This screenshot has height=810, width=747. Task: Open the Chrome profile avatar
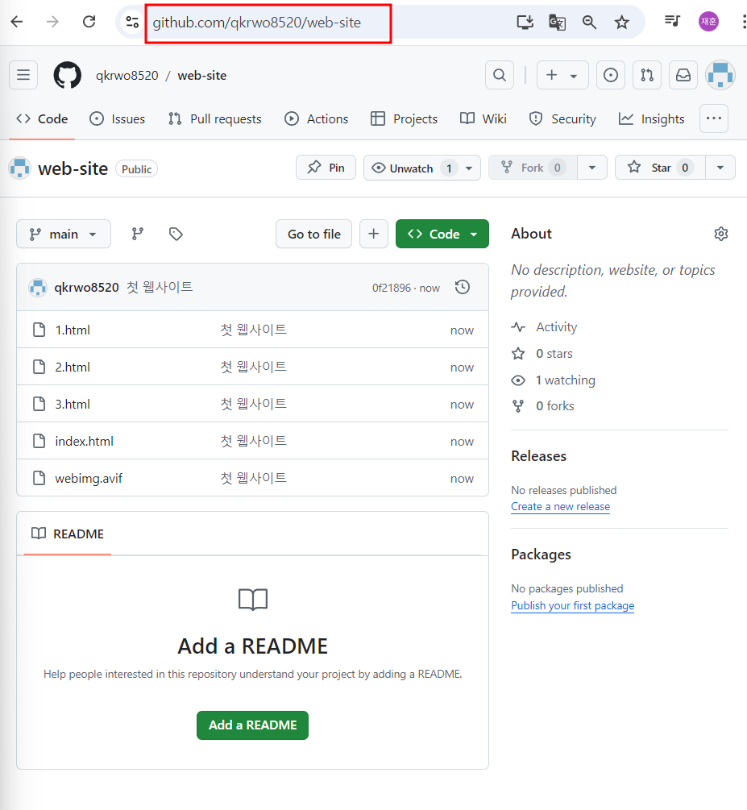(x=708, y=21)
